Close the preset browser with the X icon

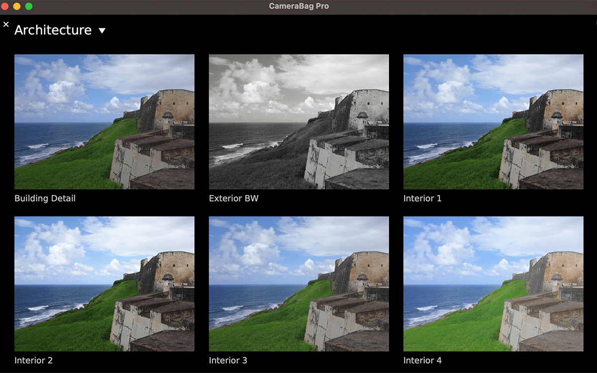click(6, 24)
